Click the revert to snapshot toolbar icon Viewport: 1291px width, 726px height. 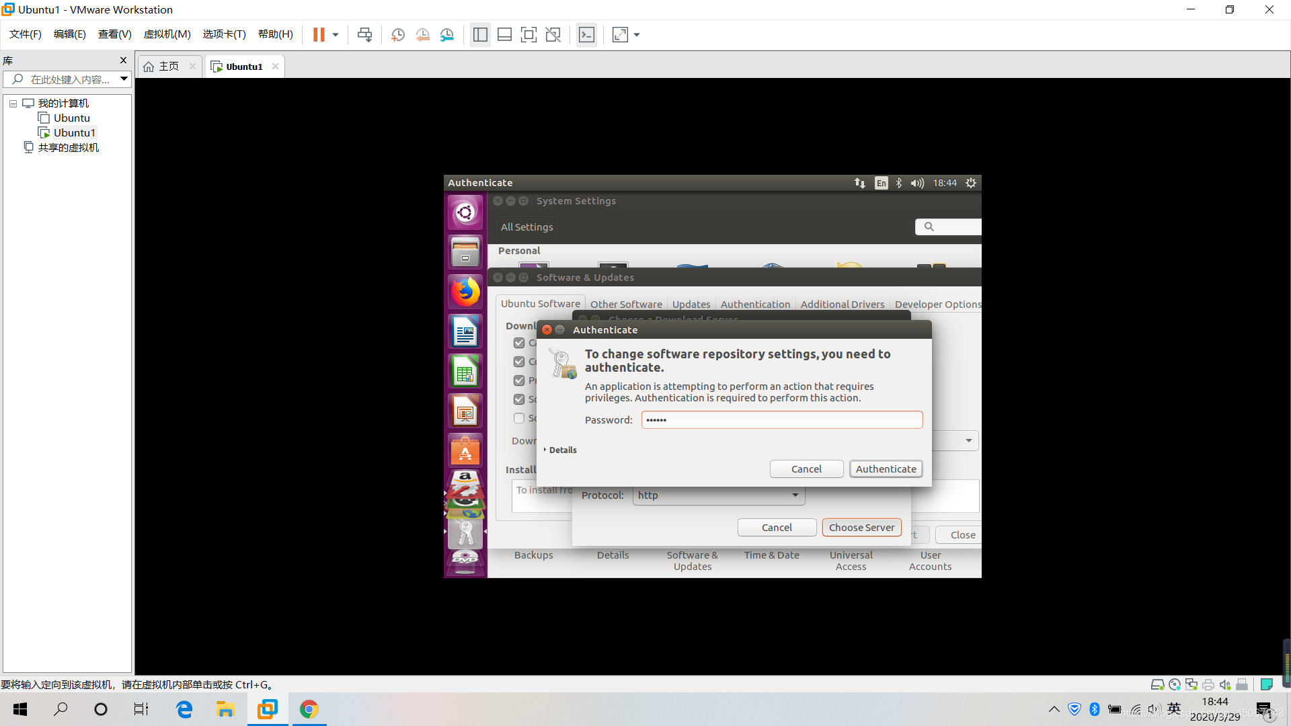tap(423, 35)
